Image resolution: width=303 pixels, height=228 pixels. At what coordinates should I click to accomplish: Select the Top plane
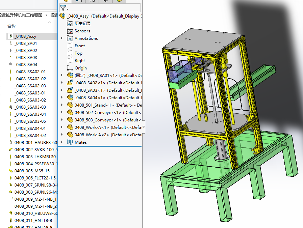pos(78,53)
